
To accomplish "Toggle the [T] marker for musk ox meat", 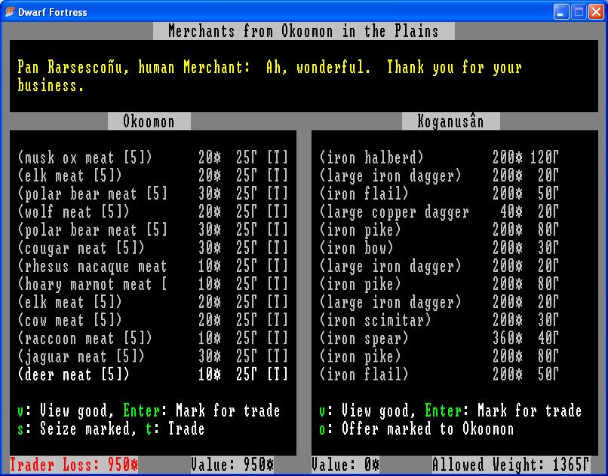I will [x=278, y=157].
